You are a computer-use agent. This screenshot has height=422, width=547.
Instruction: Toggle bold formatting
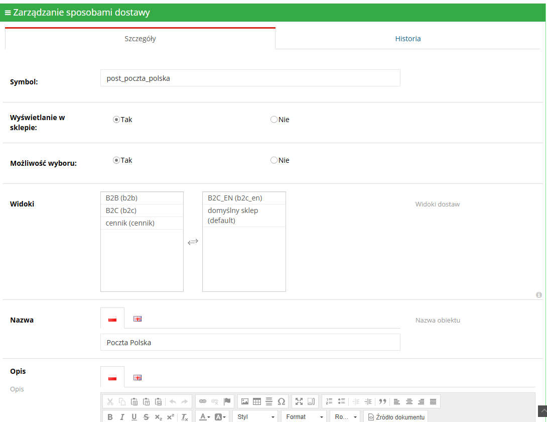point(110,417)
